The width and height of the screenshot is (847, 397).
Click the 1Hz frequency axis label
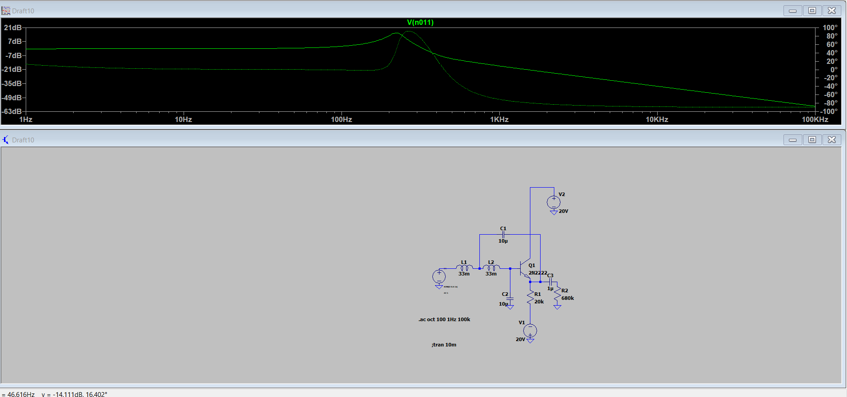pyautogui.click(x=26, y=119)
